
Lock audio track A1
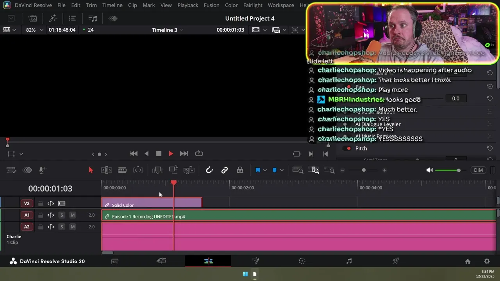coord(40,215)
